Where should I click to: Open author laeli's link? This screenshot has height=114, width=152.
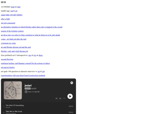point(19,7)
